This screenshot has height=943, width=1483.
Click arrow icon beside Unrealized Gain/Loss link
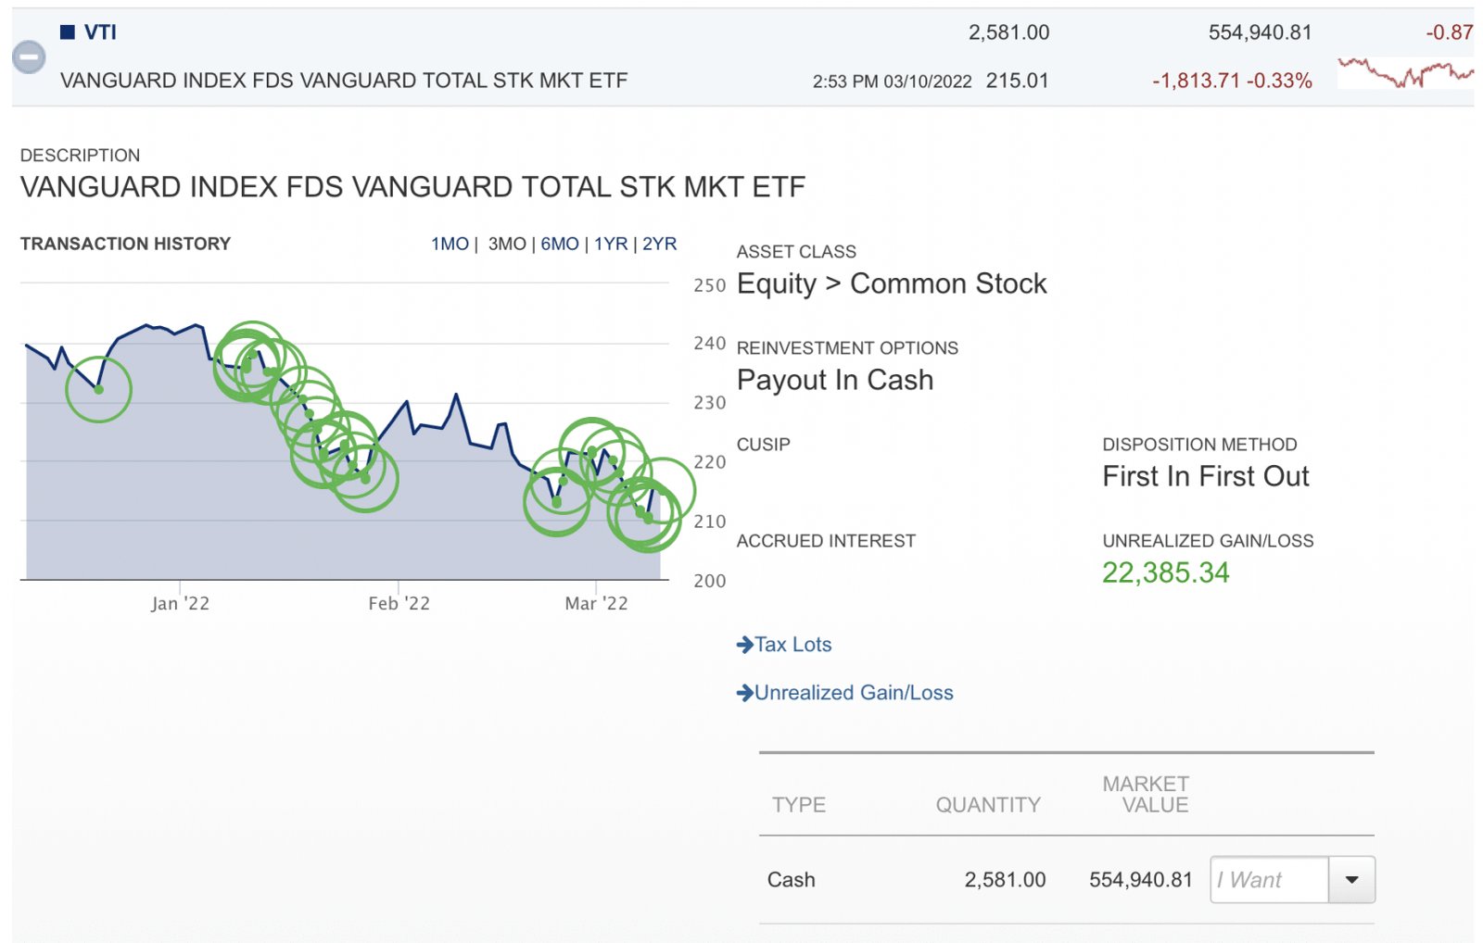744,693
